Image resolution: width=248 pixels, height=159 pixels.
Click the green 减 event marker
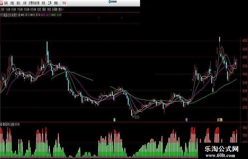point(114,120)
